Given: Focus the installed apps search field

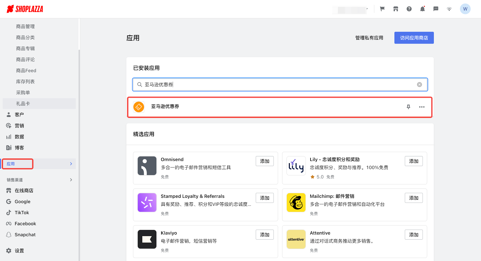Looking at the screenshot, I should pyautogui.click(x=280, y=84).
